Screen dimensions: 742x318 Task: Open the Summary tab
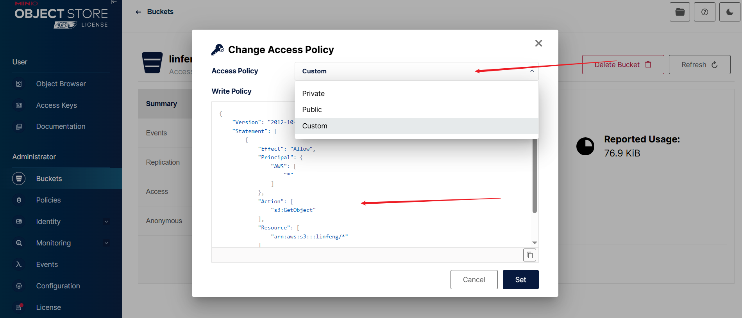[x=161, y=104]
